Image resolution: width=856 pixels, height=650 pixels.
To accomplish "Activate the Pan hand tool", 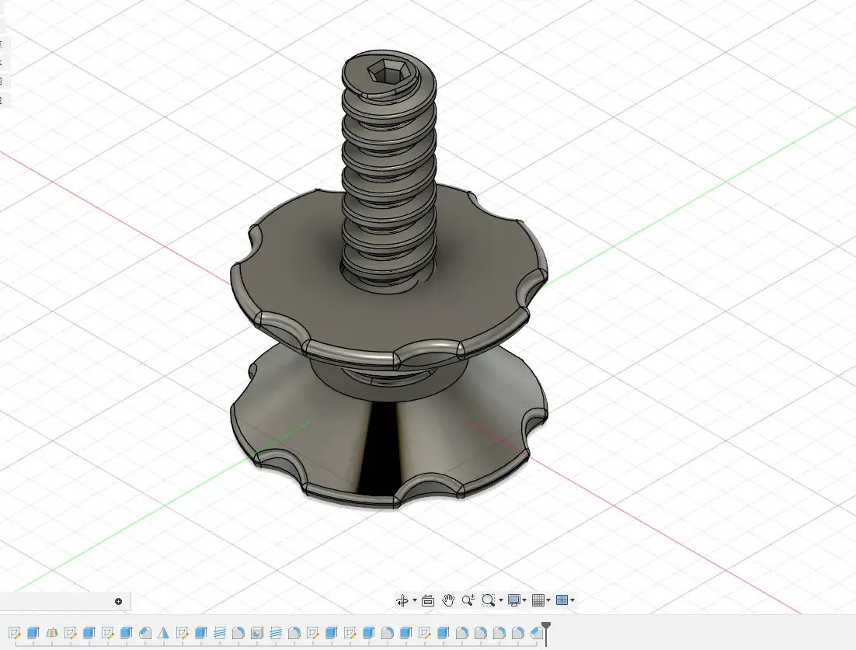I will point(448,600).
